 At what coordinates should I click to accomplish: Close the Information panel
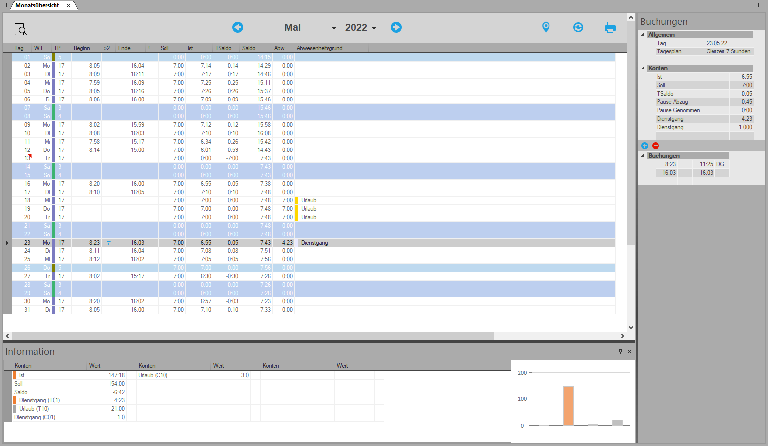[x=630, y=351]
